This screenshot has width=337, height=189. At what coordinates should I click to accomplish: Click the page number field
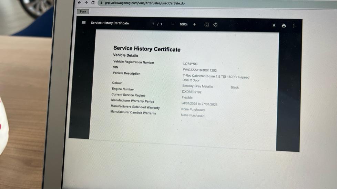[154, 24]
